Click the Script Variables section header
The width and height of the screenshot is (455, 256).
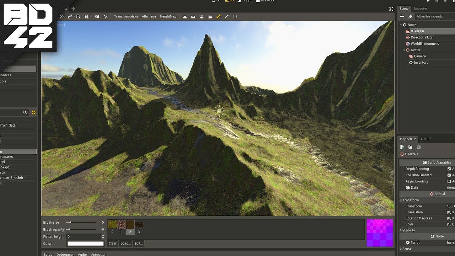(x=427, y=162)
